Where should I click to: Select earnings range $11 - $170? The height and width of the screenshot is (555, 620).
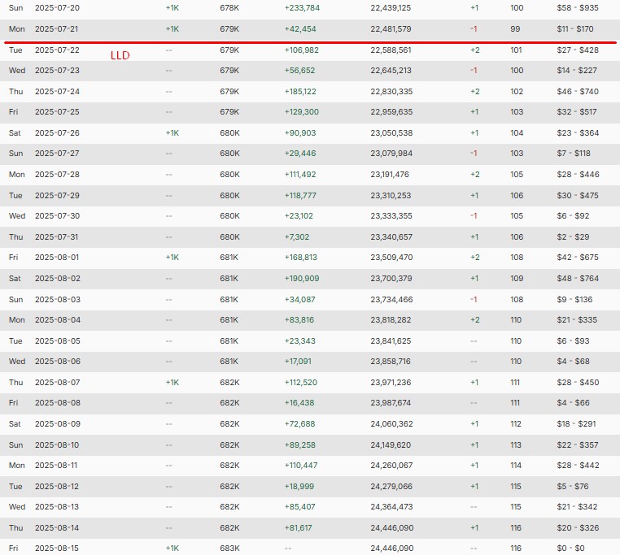(575, 28)
